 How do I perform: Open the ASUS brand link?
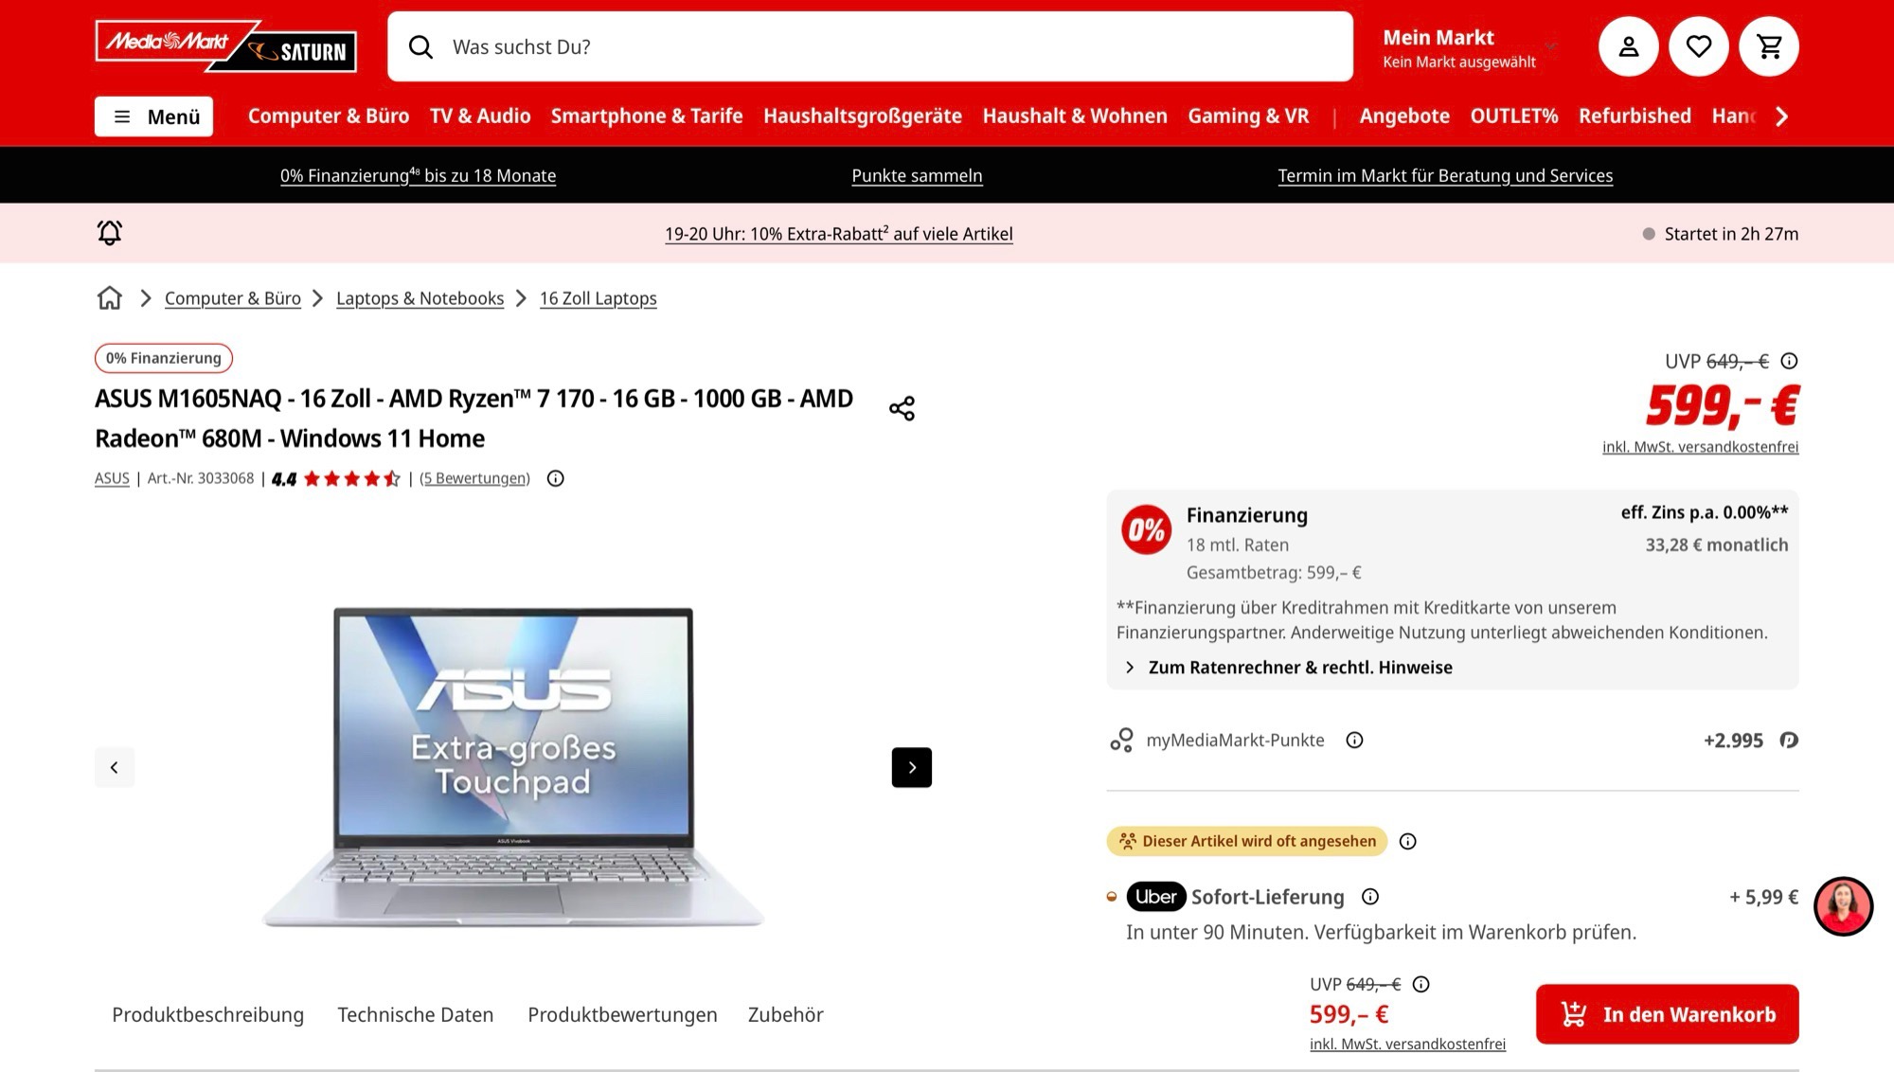pyautogui.click(x=112, y=478)
